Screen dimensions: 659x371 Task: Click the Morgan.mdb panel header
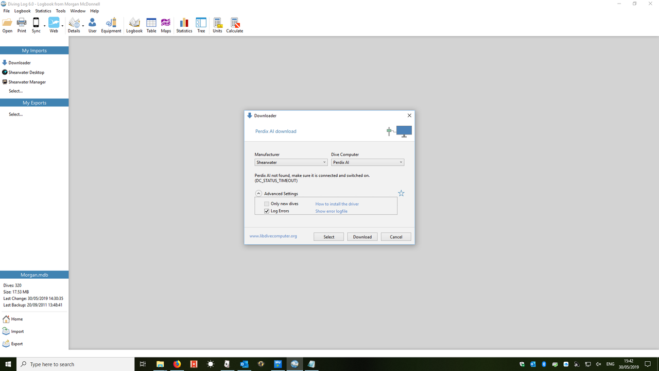click(34, 275)
